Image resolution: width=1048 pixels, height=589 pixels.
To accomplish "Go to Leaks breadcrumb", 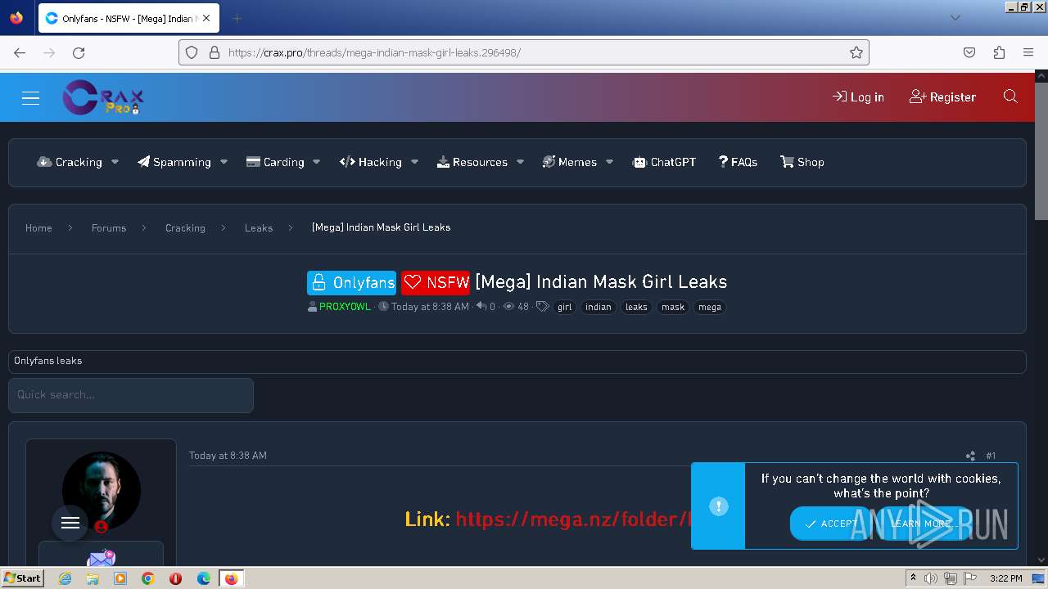I will point(259,227).
